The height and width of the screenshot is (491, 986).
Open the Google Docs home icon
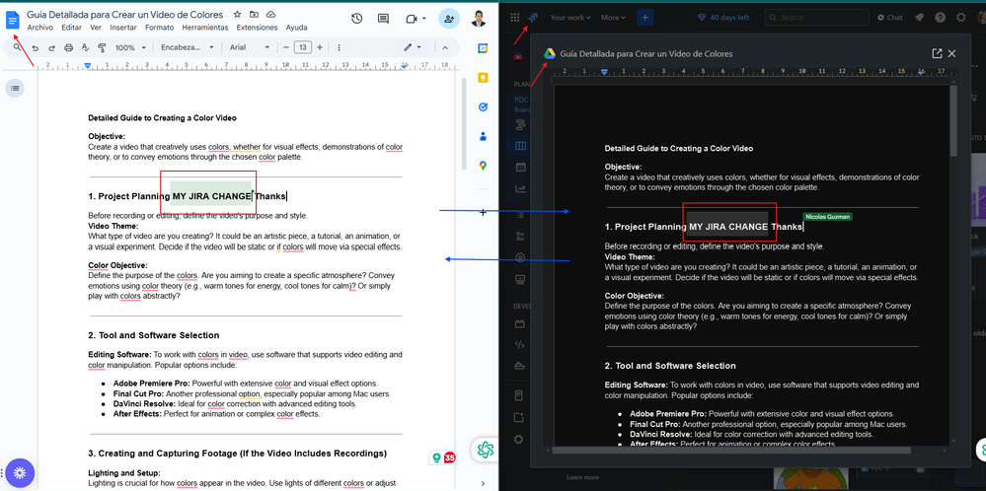click(x=13, y=20)
